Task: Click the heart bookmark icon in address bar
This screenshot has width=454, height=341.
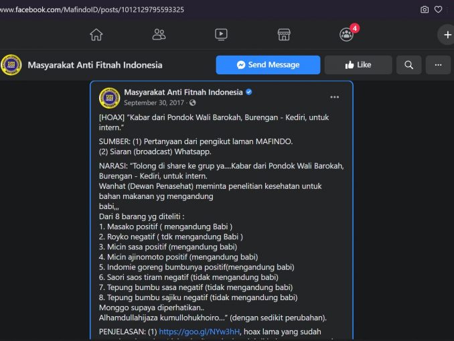Action: click(438, 9)
